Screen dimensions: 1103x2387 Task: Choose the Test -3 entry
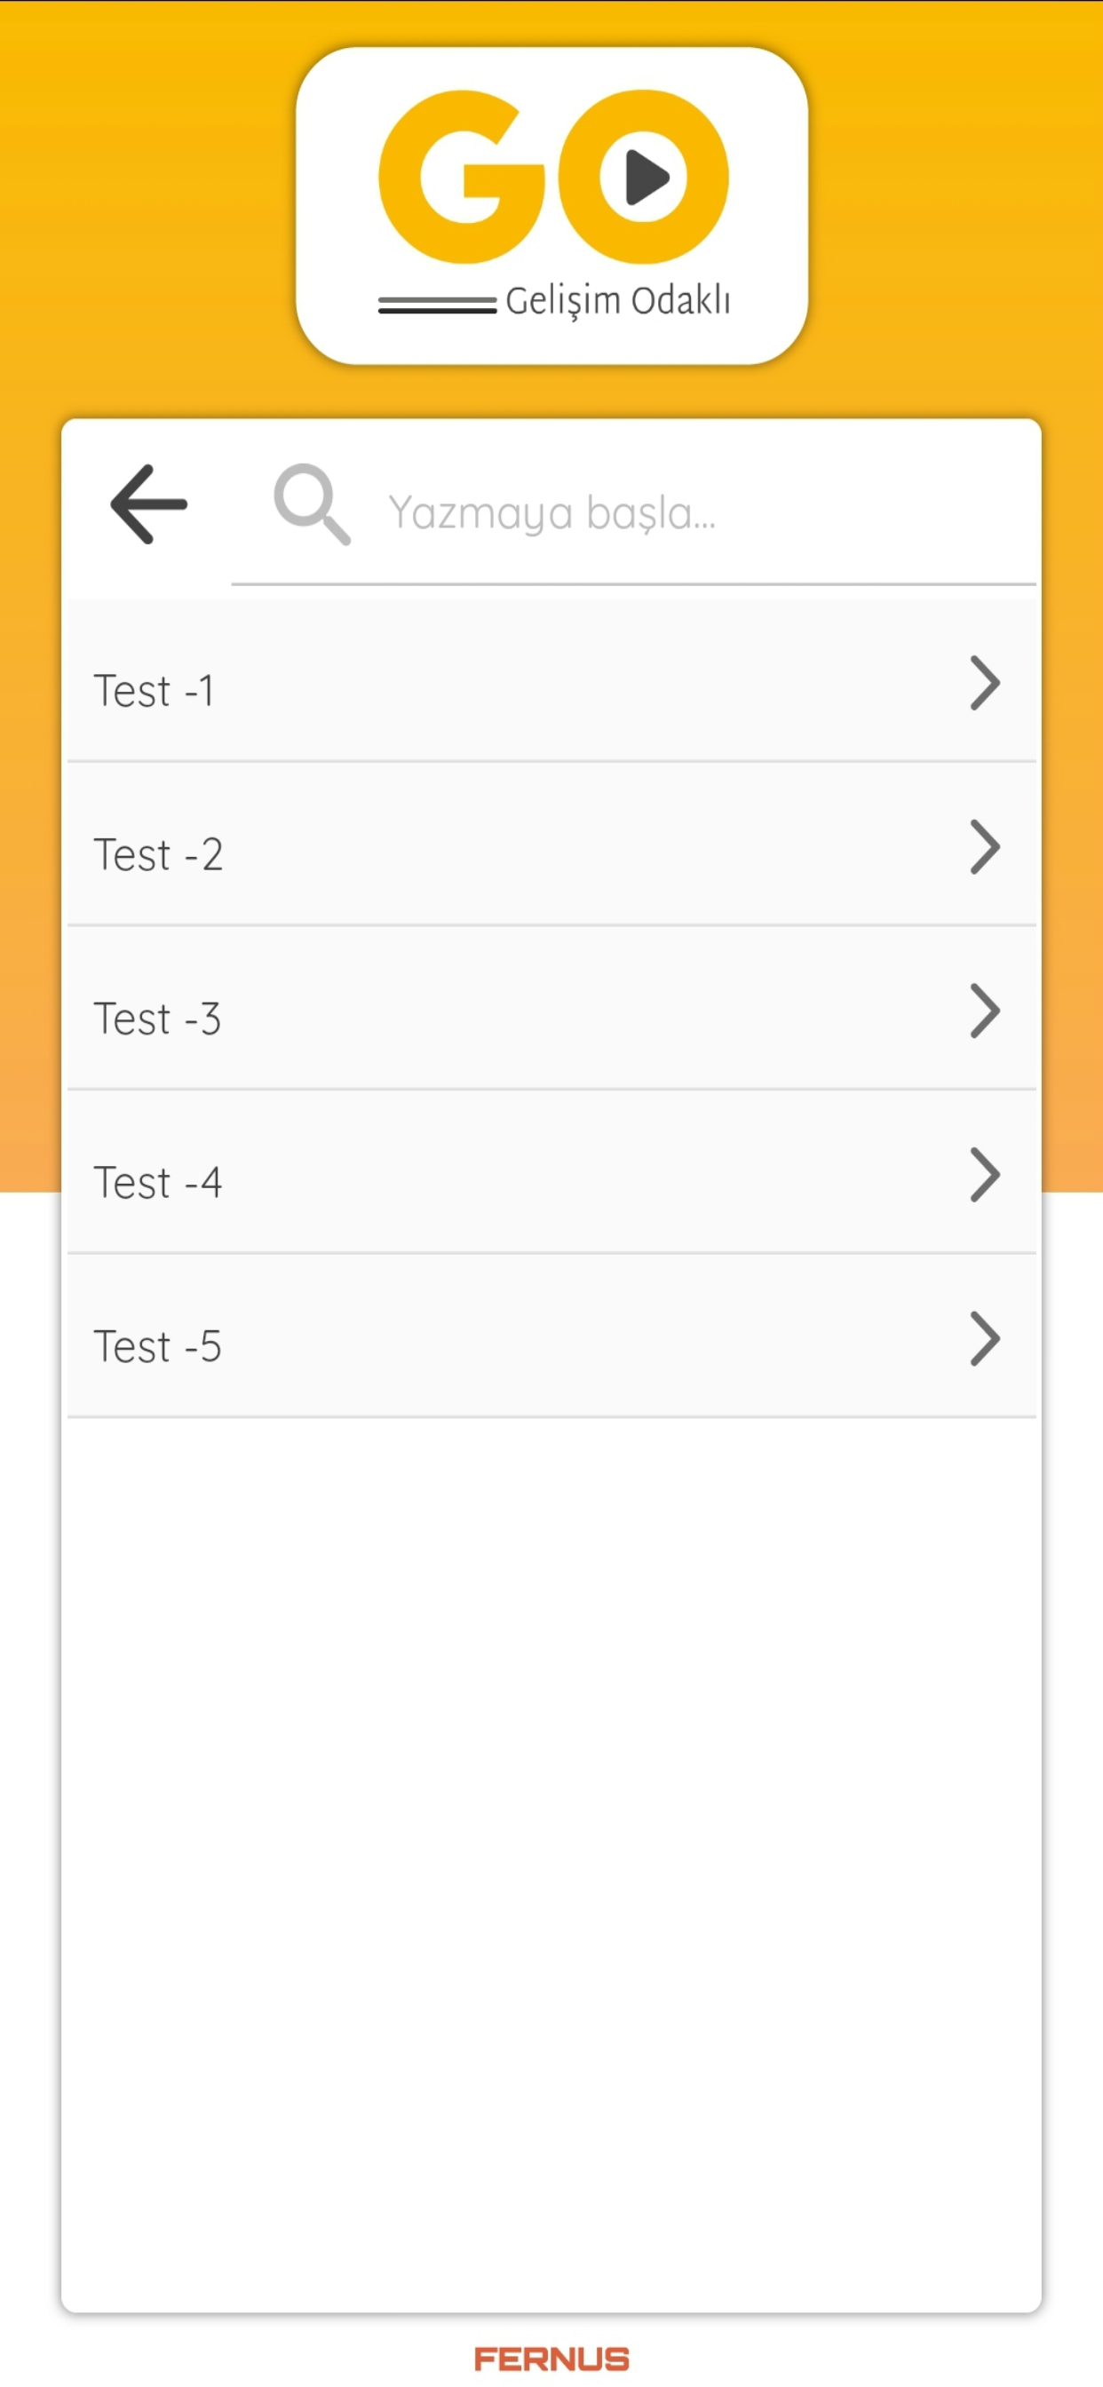click(551, 1008)
